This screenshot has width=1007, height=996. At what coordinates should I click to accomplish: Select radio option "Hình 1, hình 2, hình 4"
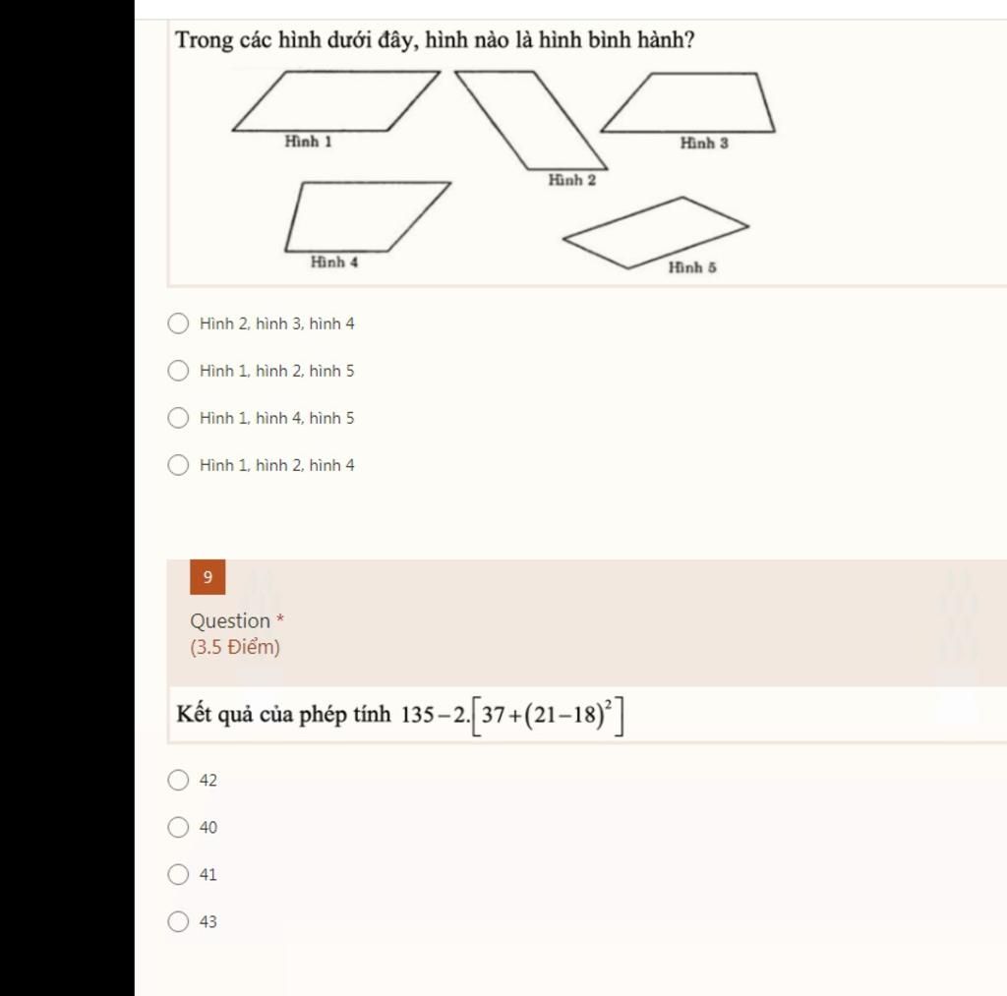pyautogui.click(x=178, y=465)
